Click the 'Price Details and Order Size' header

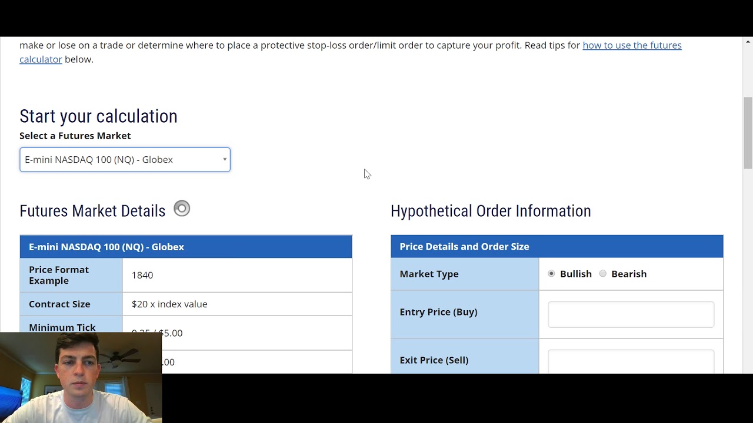coord(557,247)
